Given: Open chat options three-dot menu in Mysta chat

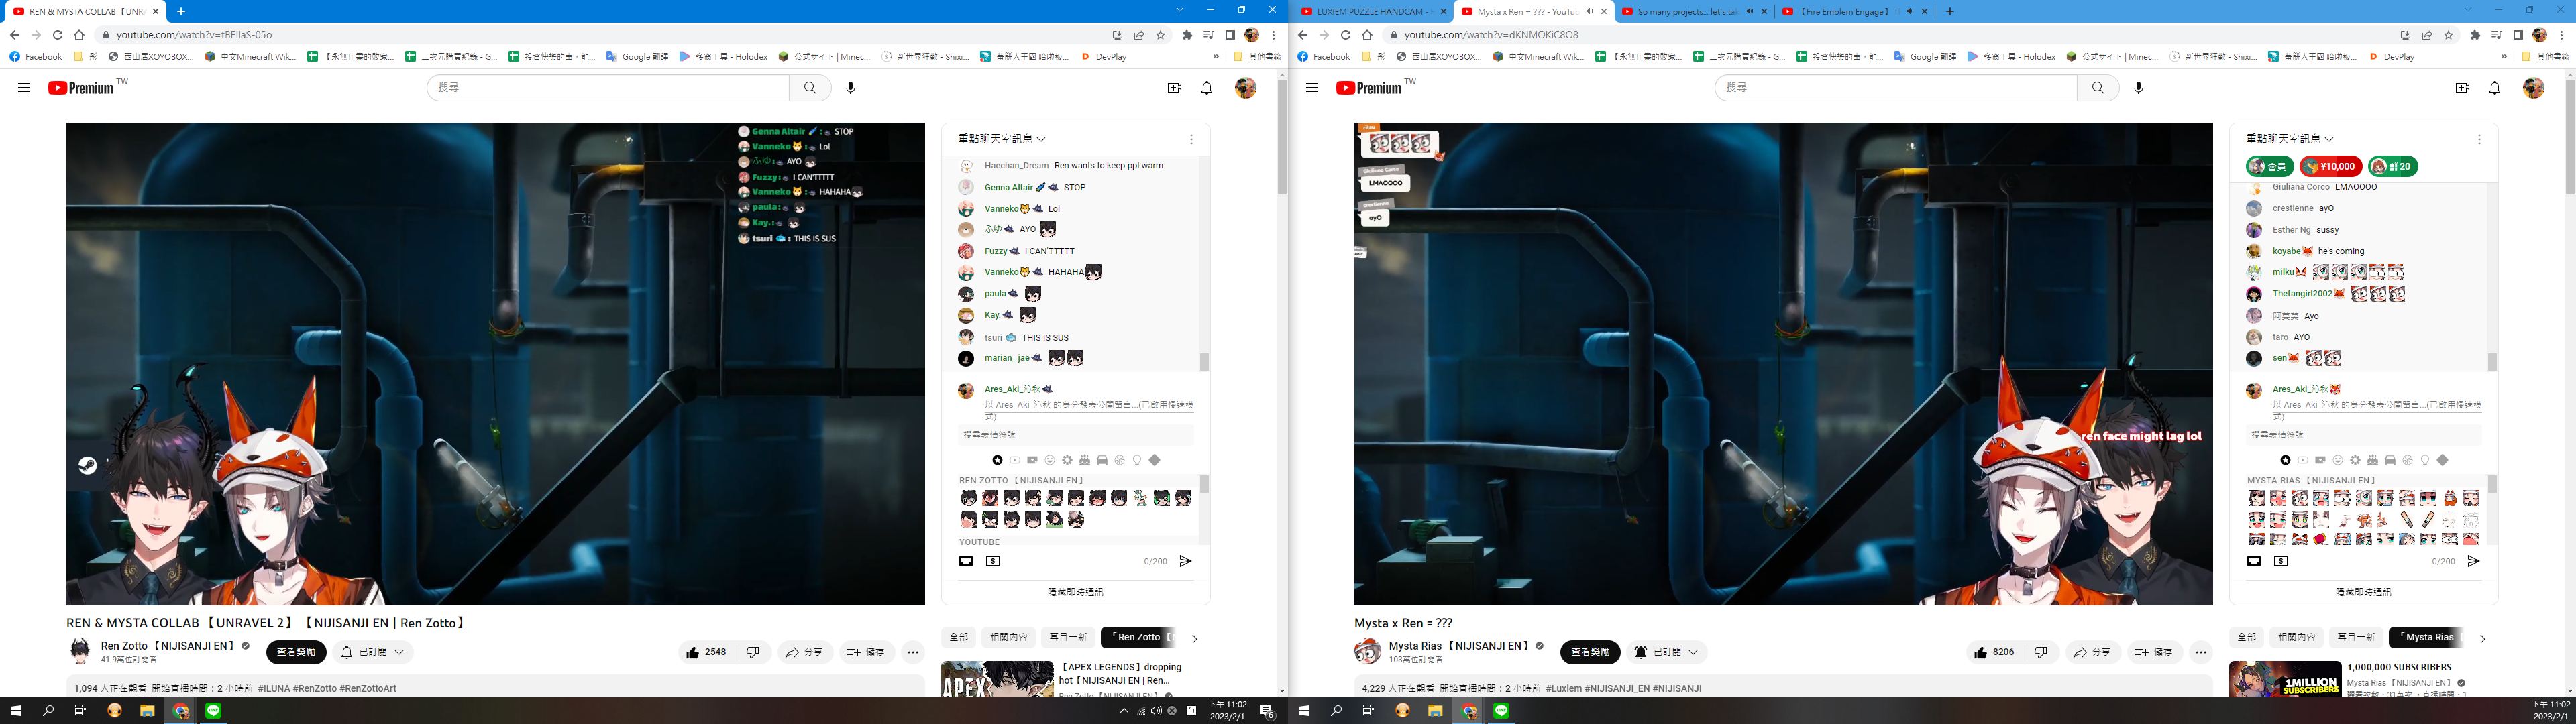Looking at the screenshot, I should click(2479, 139).
